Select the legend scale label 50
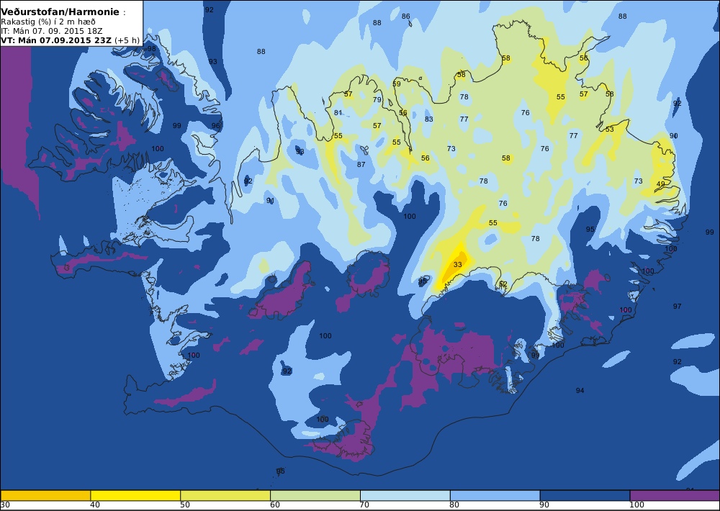 pos(184,505)
